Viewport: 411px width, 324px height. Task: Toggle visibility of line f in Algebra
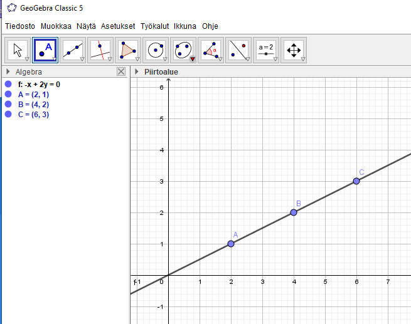pos(8,84)
